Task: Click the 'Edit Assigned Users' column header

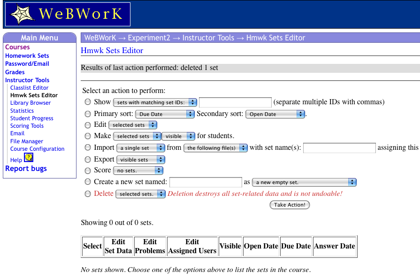Action: tap(192, 246)
